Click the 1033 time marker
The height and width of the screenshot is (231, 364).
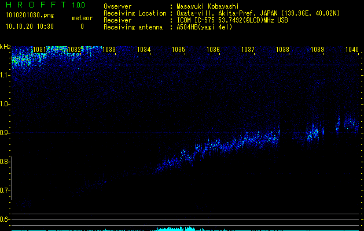pos(109,49)
